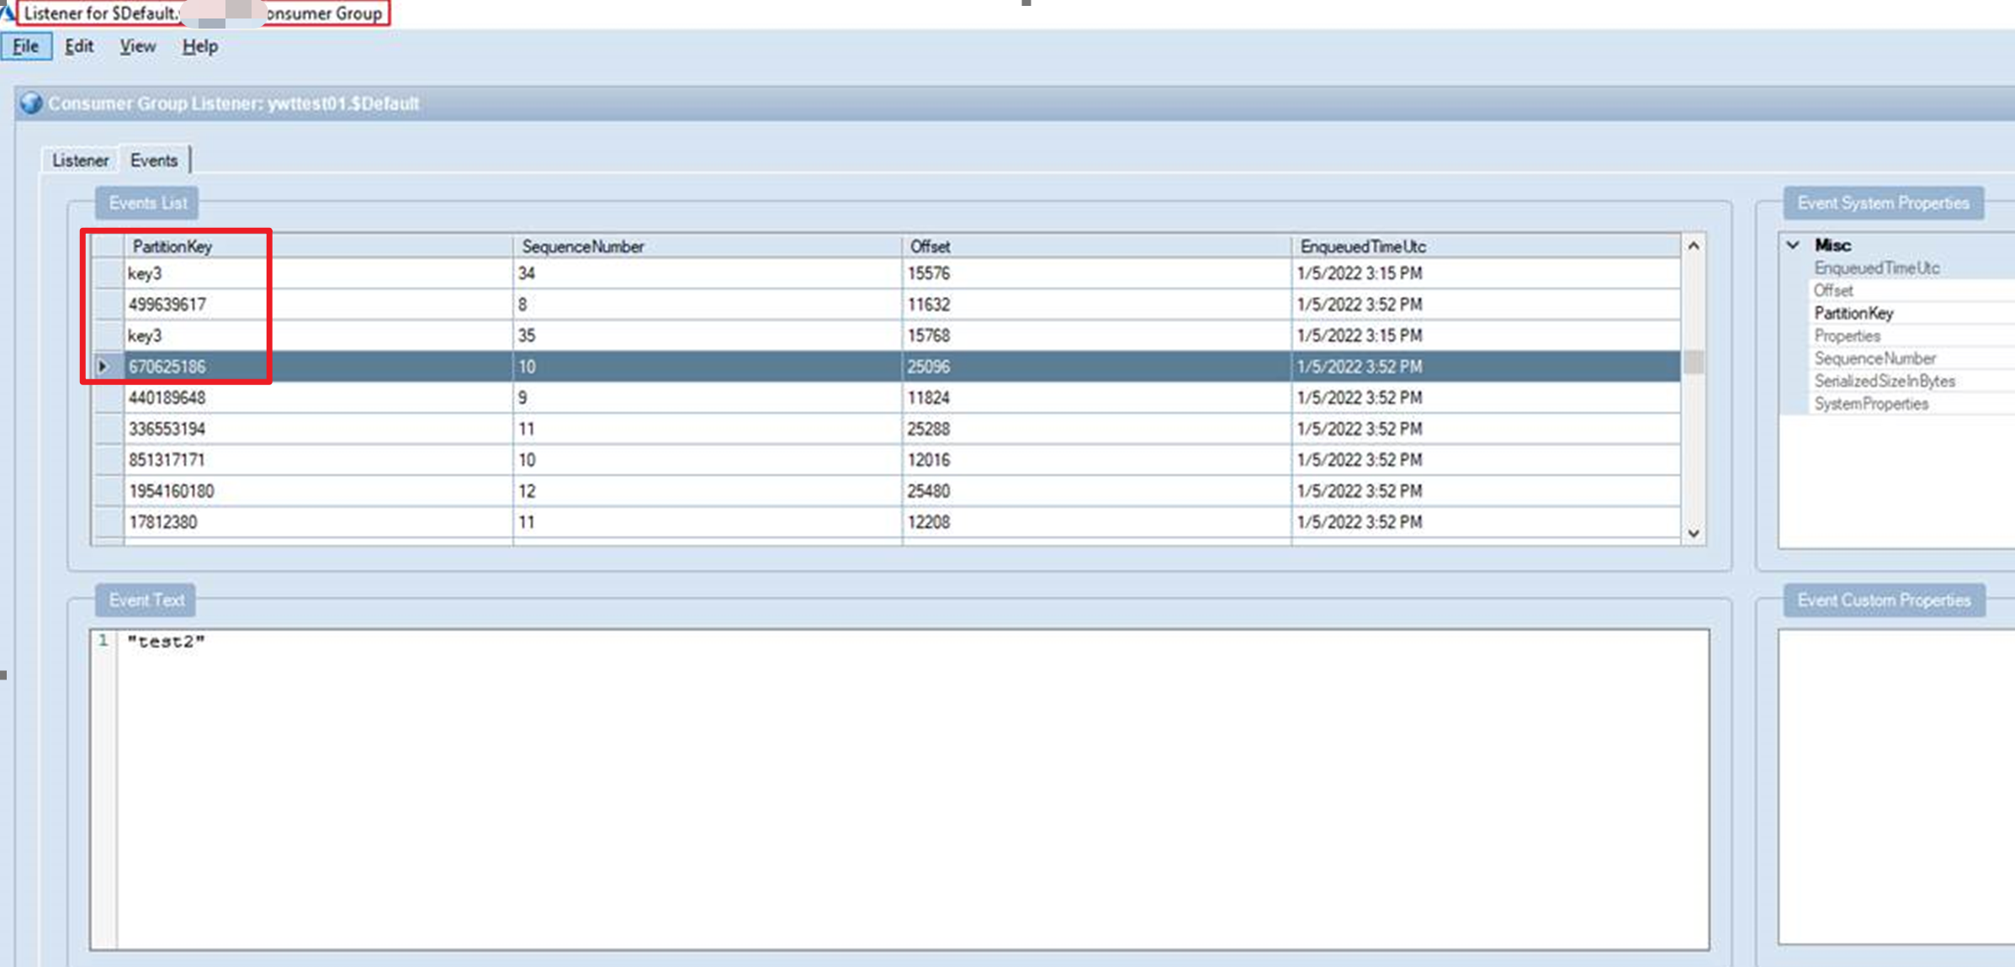This screenshot has width=2015, height=967.
Task: Collapse the Misc properties category
Action: [1793, 246]
